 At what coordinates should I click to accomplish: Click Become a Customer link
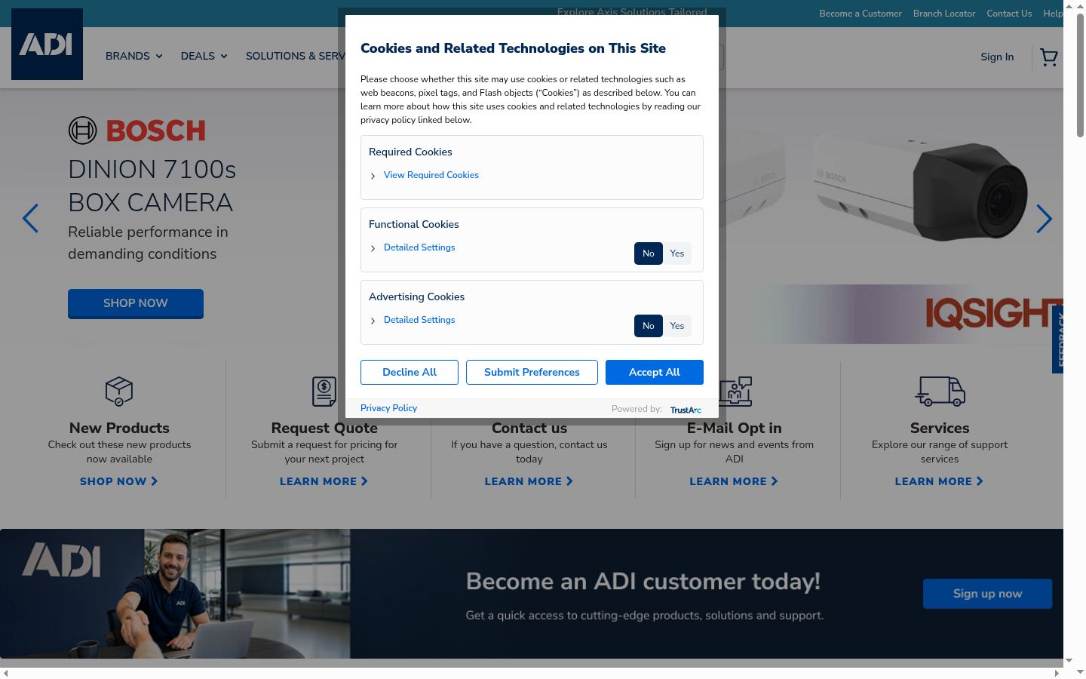[861, 14]
